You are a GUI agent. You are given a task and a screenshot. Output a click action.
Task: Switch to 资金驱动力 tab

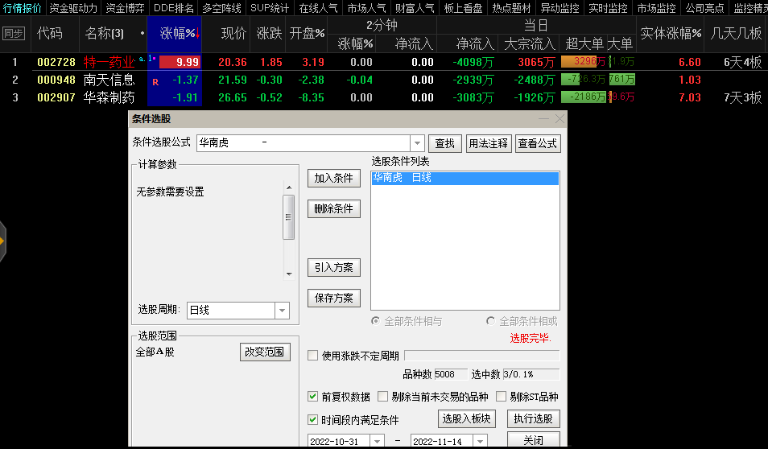pos(73,8)
